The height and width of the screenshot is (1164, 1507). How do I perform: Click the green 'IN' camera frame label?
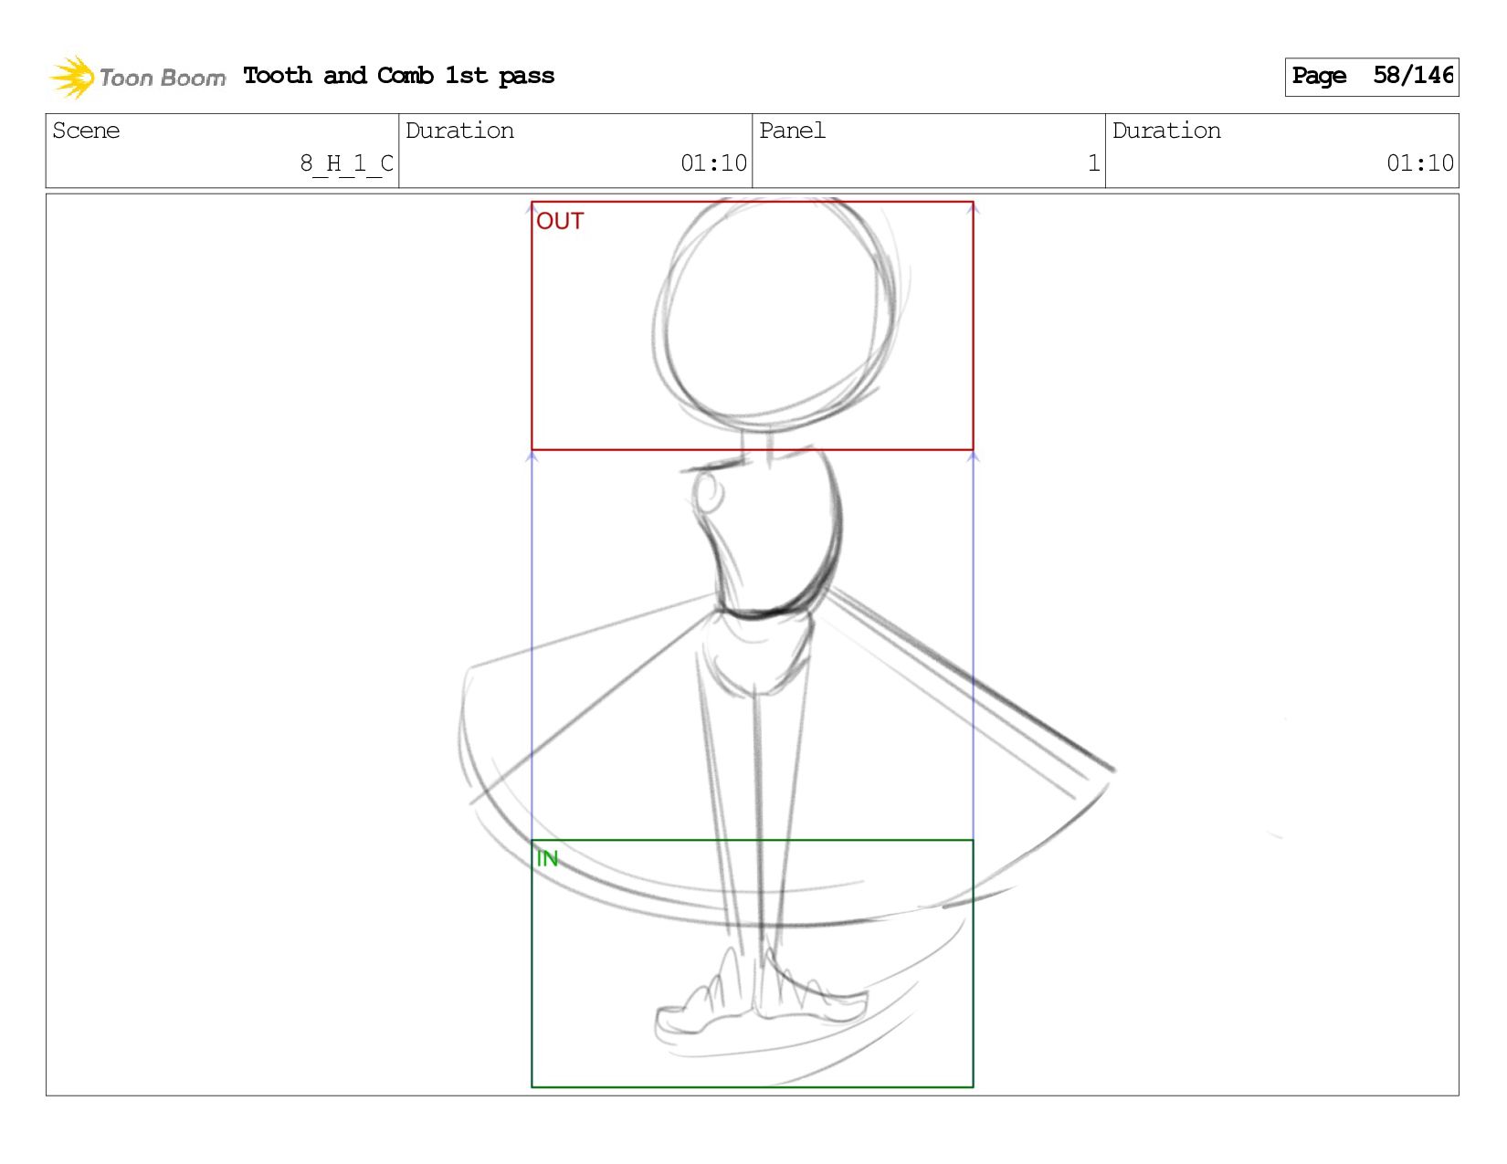click(547, 859)
